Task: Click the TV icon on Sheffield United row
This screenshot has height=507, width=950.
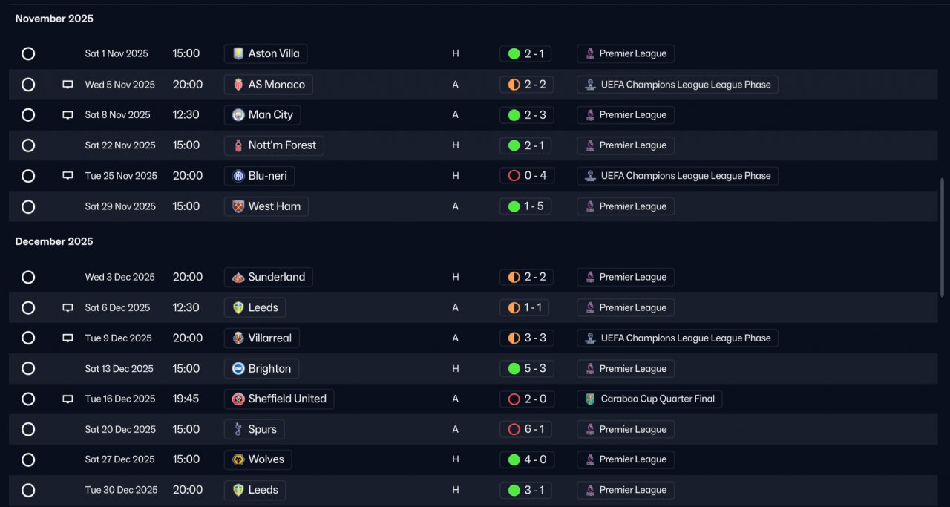Action: 68,399
